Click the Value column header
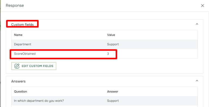Viewport: 209px width, 107px height. click(111, 35)
